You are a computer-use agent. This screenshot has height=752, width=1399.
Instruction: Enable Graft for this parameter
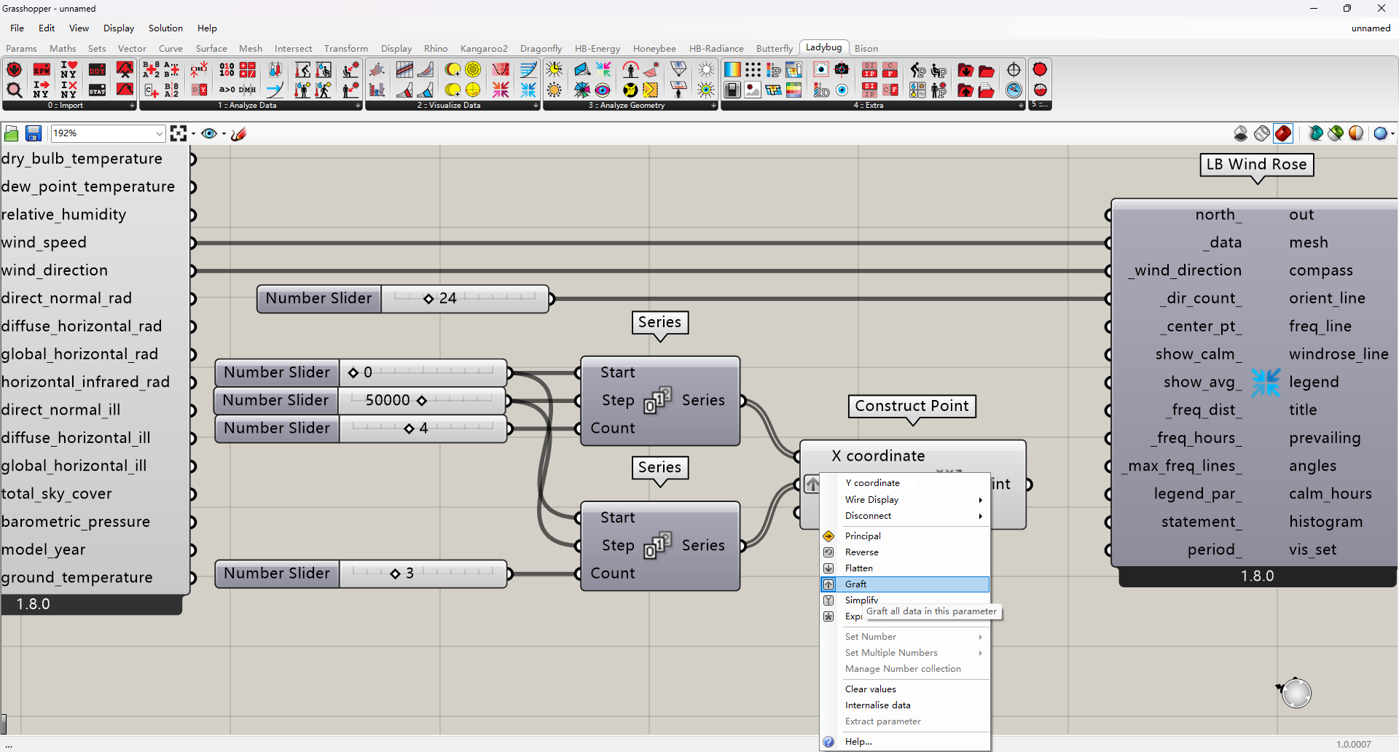(904, 584)
